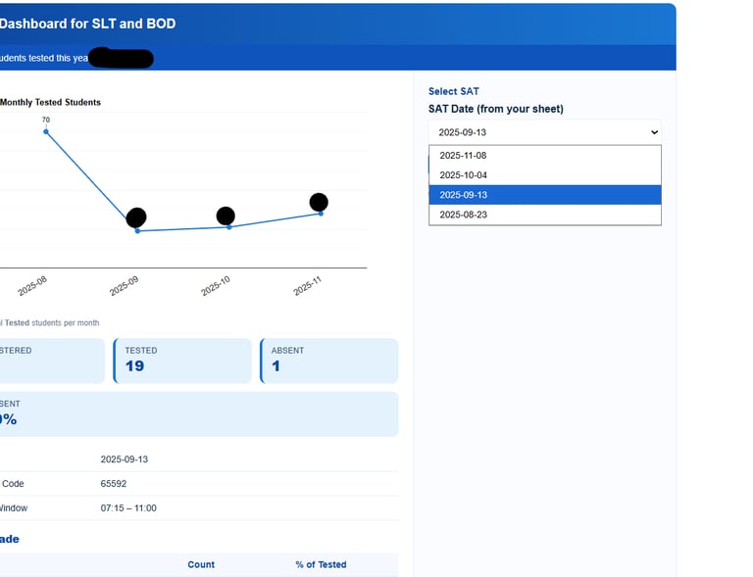Click the 2025-09-13 value in details table
The height and width of the screenshot is (577, 753).
pyautogui.click(x=125, y=459)
